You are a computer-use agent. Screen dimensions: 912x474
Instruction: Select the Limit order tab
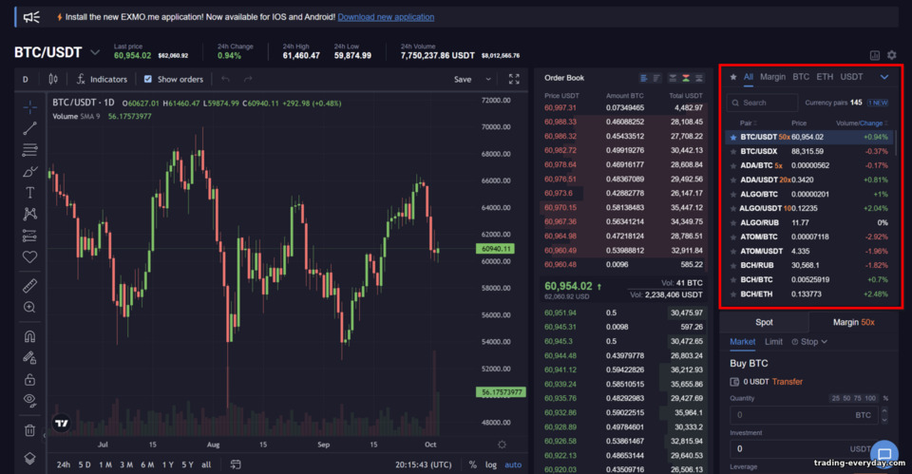(773, 342)
